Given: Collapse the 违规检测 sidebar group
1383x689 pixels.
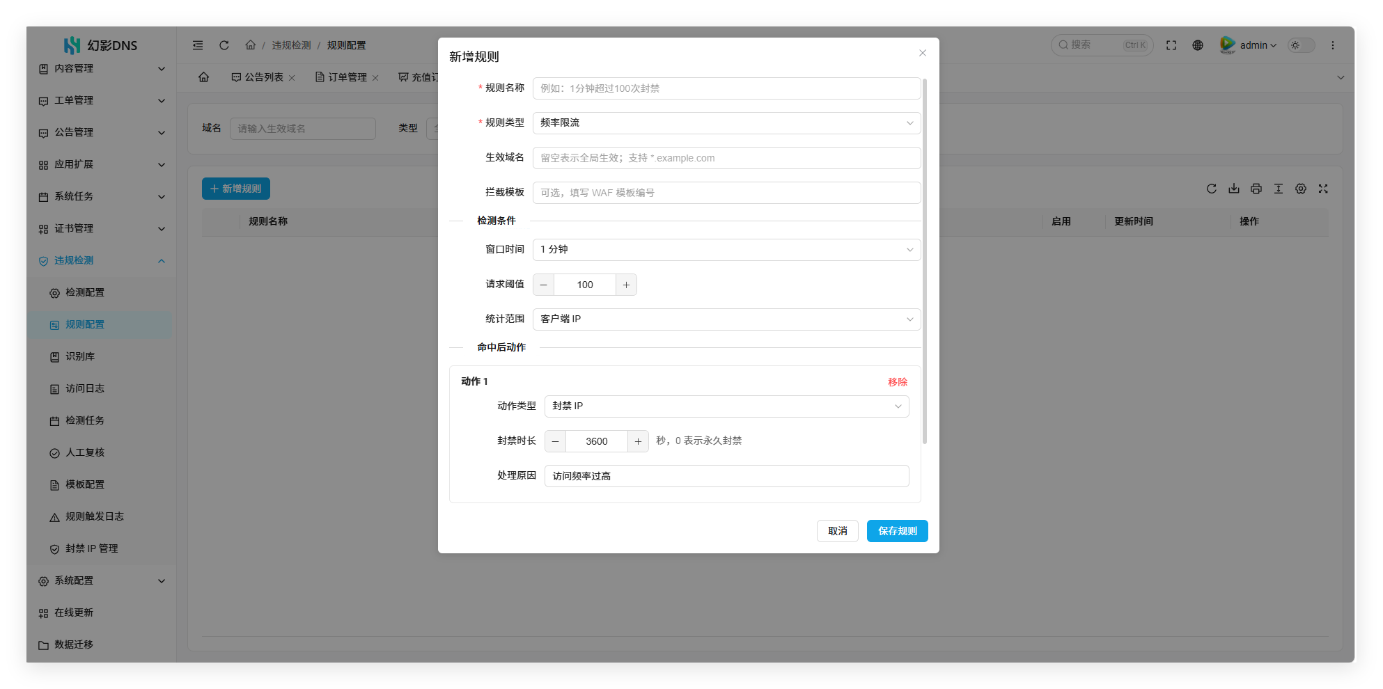Looking at the screenshot, I should [x=102, y=260].
